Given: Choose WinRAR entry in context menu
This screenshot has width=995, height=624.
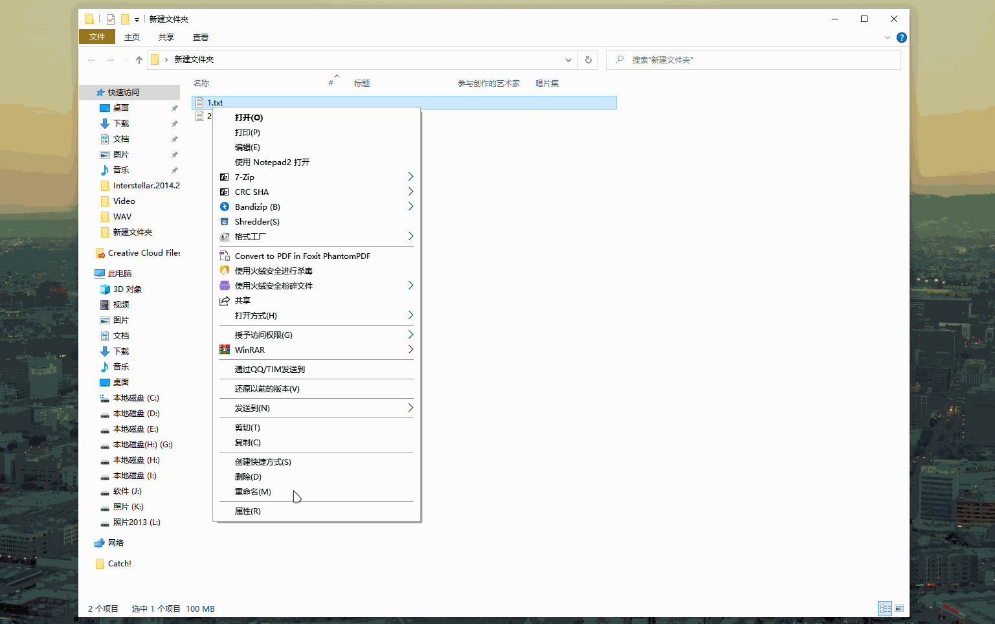Looking at the screenshot, I should coord(250,350).
